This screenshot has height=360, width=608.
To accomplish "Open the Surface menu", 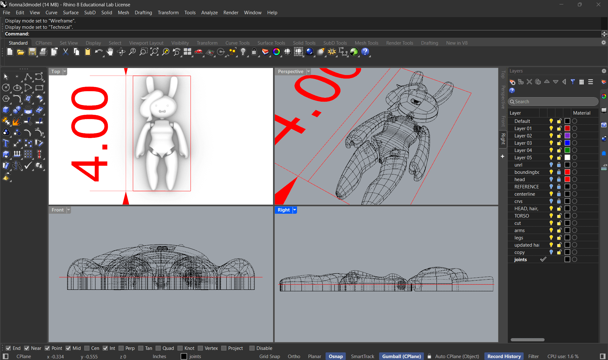I will (x=70, y=13).
